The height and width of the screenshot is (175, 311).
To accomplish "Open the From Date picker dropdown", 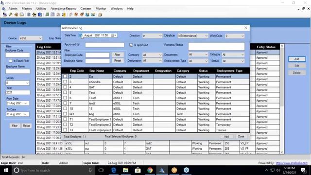I will pos(25,103).
